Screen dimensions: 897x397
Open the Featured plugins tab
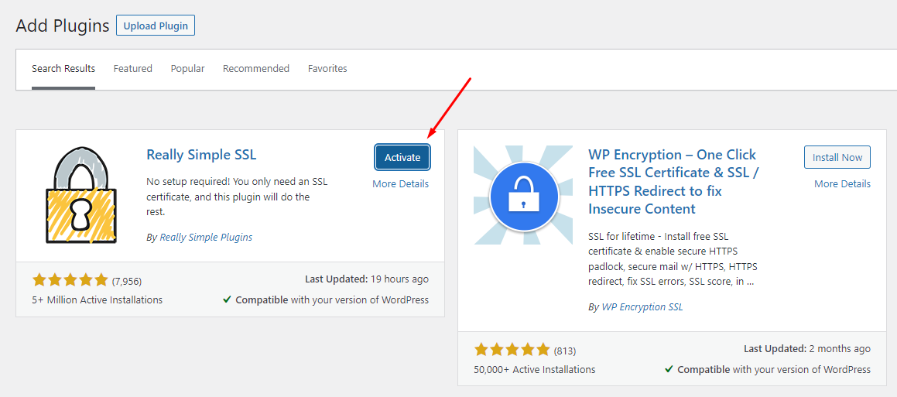(133, 69)
